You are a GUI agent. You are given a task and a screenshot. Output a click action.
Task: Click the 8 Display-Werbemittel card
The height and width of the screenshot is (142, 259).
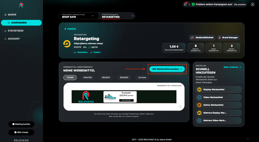coord(196,48)
